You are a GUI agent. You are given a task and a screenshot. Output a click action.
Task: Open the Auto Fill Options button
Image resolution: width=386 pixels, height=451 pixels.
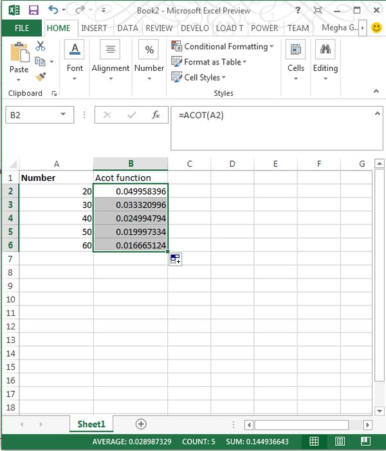pos(175,259)
